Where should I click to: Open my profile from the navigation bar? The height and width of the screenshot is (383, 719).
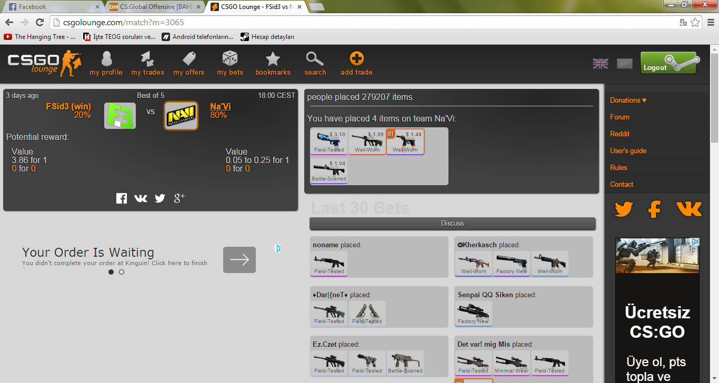106,64
